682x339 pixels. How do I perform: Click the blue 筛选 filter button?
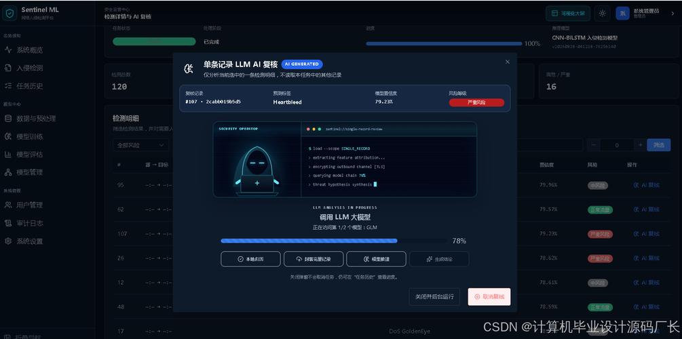658,145
